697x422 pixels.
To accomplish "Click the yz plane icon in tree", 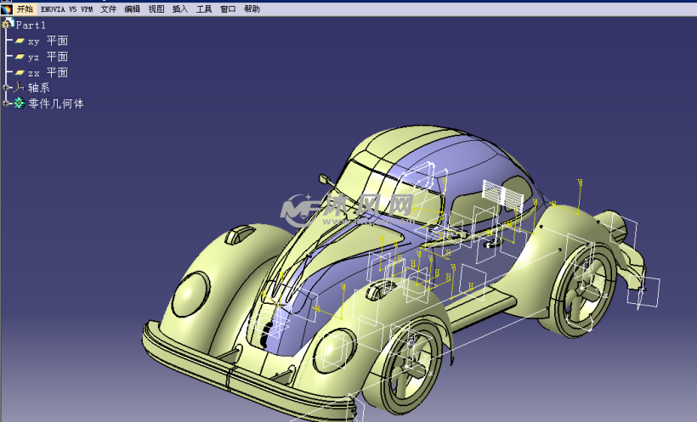I will tap(20, 57).
